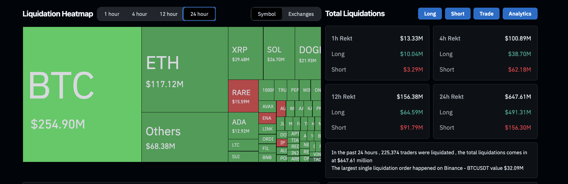
Task: Click the largest single liquidation order sentence
Action: (427, 168)
